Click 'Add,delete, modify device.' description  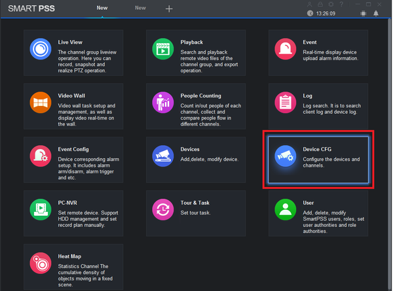(x=210, y=160)
